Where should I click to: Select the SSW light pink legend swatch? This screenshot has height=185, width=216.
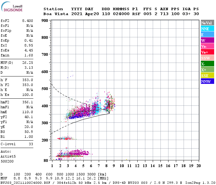[207, 58]
